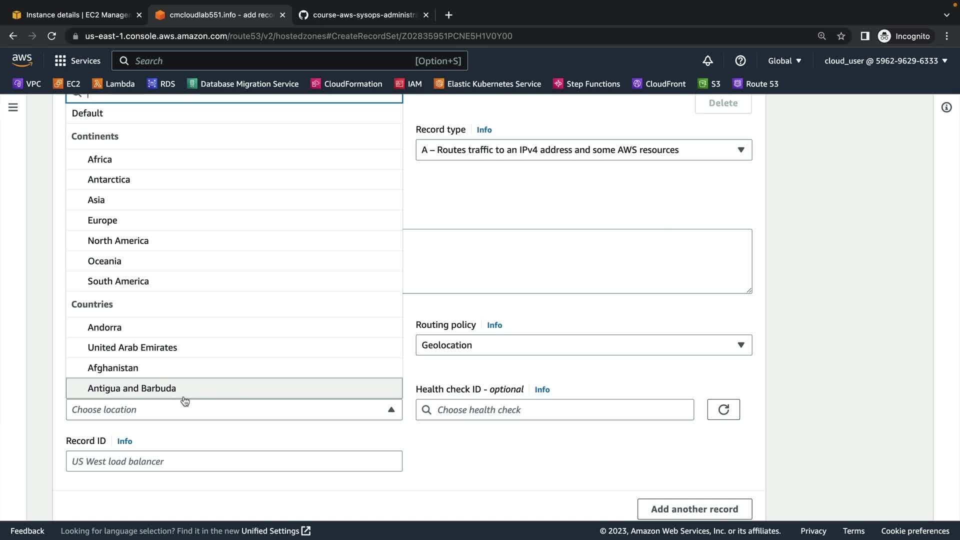Open the Global region selector
The width and height of the screenshot is (960, 540).
(784, 61)
